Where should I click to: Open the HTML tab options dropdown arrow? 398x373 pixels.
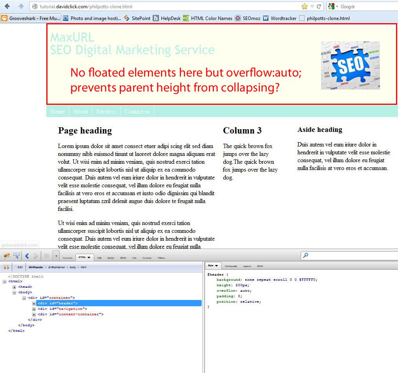(89, 258)
